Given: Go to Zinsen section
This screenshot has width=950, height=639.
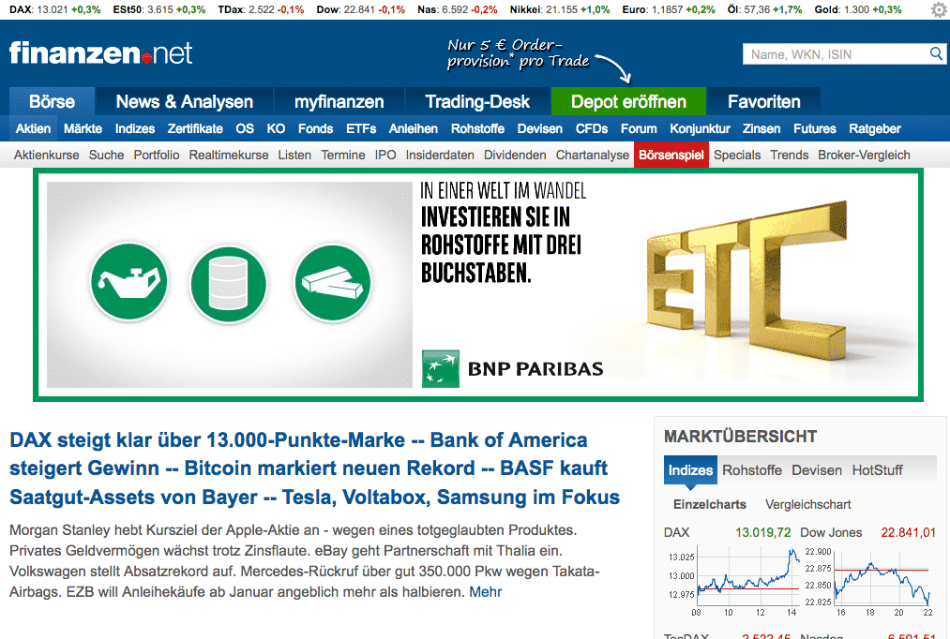Looking at the screenshot, I should click(762, 129).
